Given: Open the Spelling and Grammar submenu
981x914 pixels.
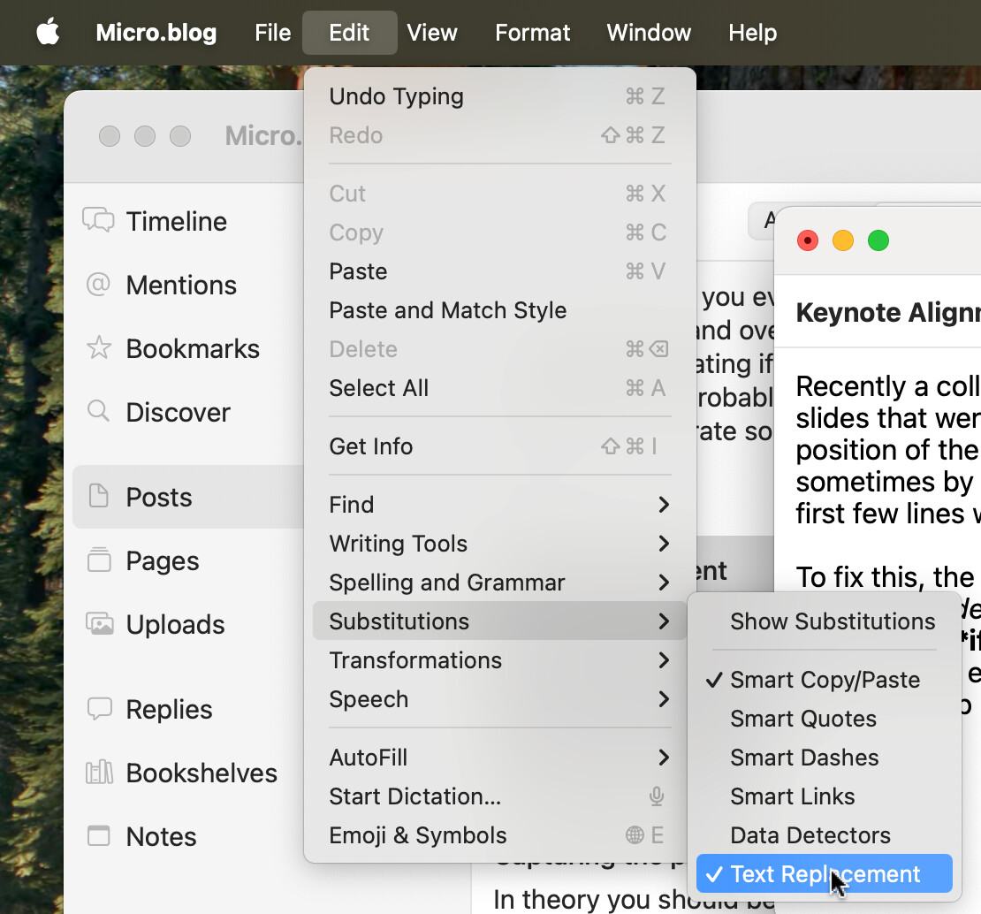Looking at the screenshot, I should [x=500, y=583].
